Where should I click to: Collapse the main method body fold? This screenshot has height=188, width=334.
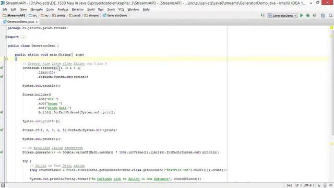pyautogui.click(x=6, y=59)
